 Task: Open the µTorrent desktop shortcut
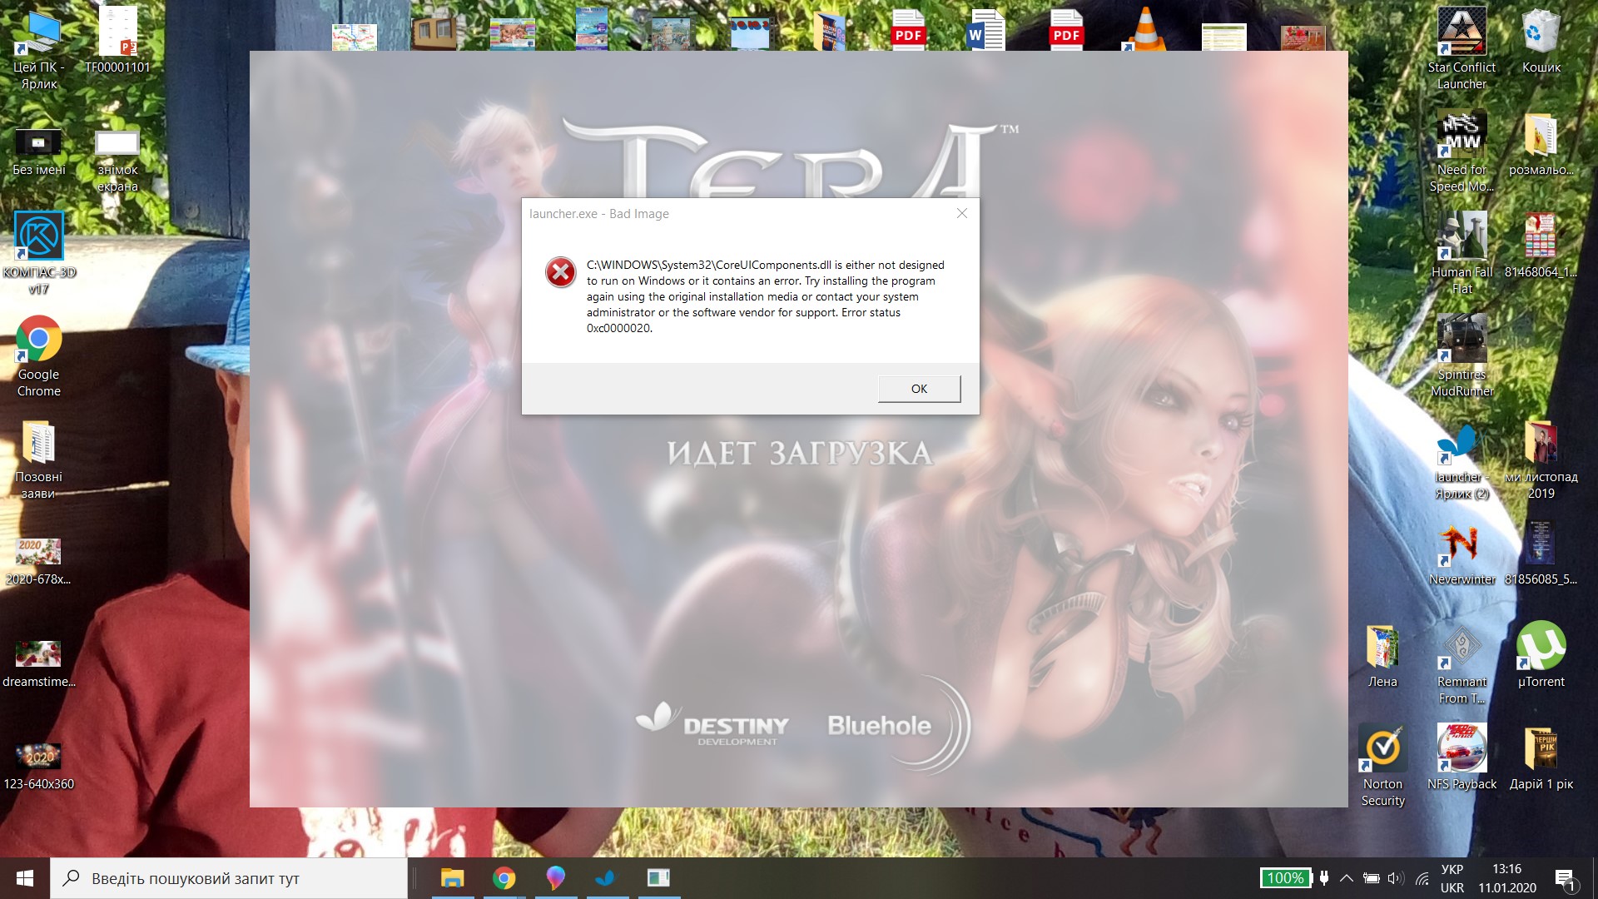pos(1541,655)
